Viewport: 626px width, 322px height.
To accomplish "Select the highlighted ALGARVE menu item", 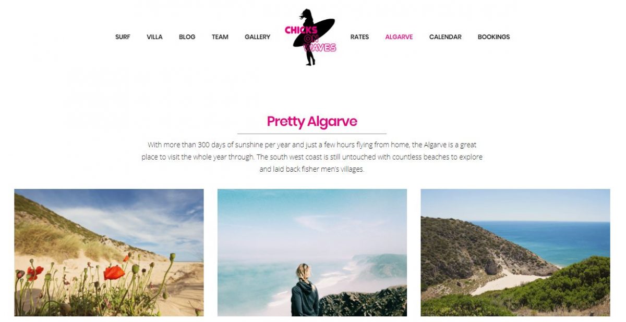I will coord(399,37).
